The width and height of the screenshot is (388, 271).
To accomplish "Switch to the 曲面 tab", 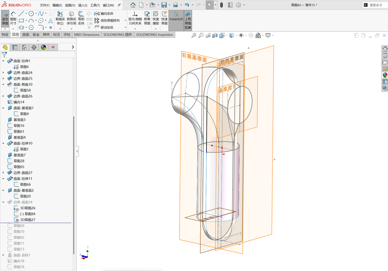I will click(x=26, y=34).
